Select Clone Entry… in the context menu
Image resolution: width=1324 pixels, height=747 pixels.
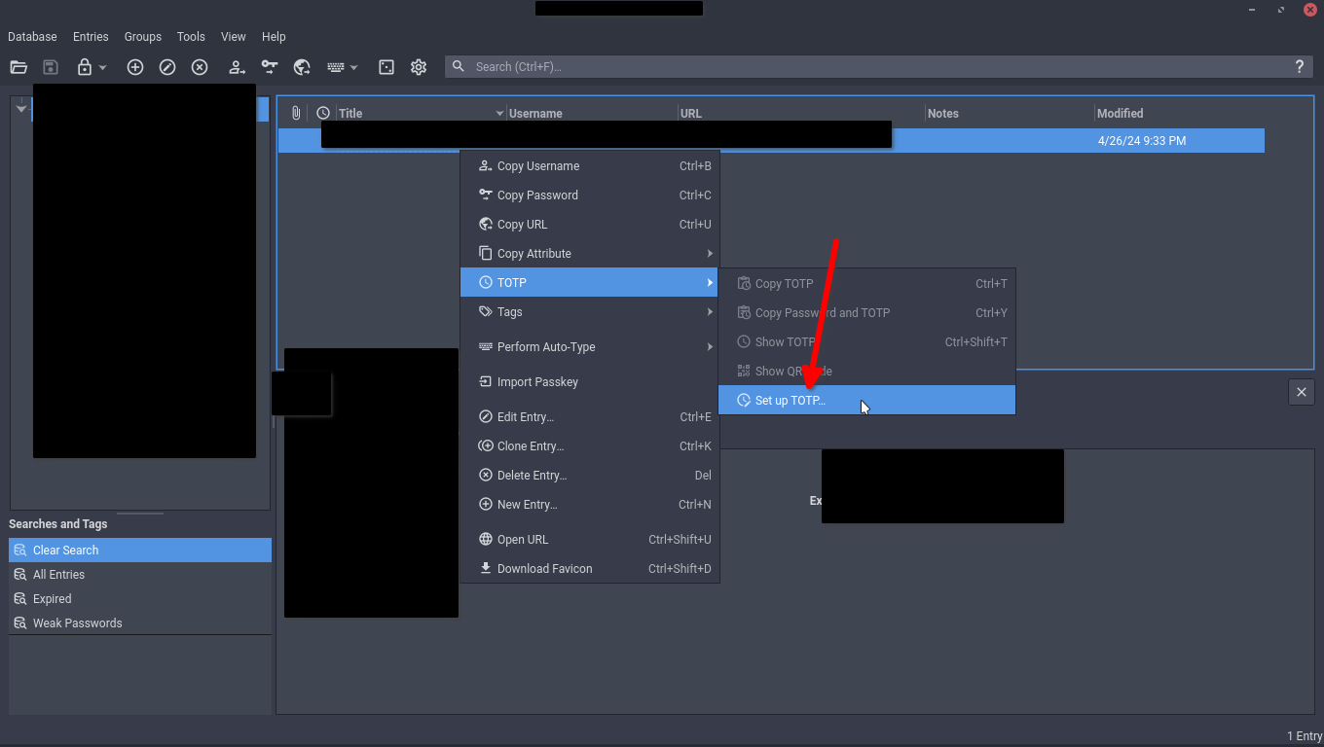[x=530, y=446]
